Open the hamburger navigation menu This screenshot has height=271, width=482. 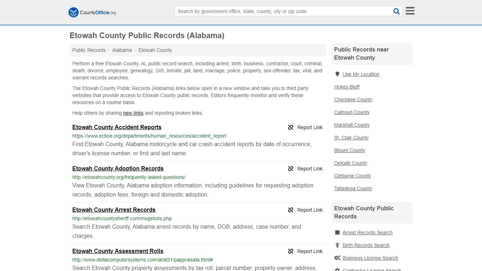(x=410, y=11)
